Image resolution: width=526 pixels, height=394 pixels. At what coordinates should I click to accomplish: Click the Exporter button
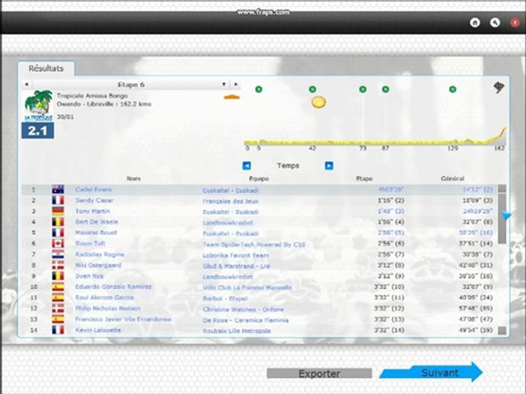point(319,373)
